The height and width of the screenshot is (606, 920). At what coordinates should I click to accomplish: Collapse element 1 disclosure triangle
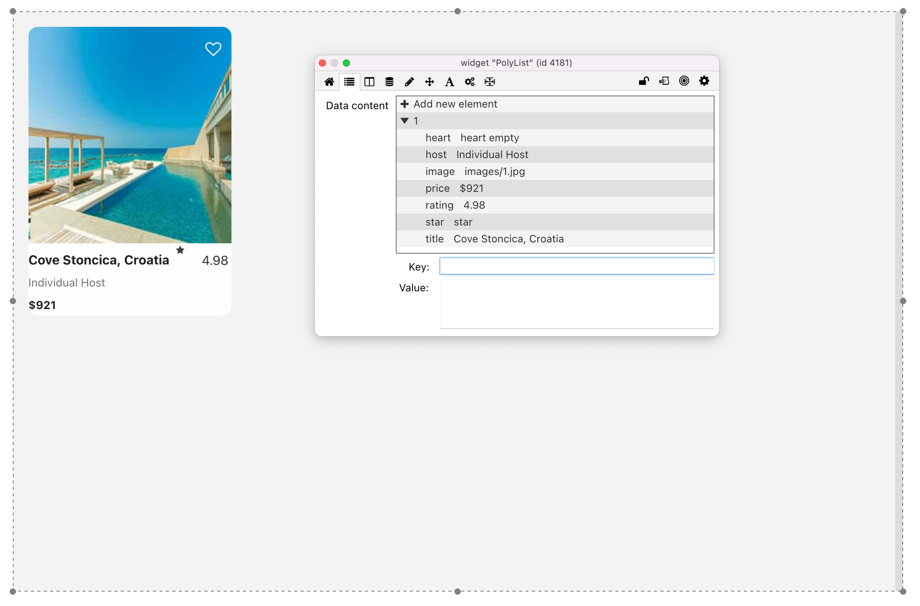click(x=405, y=121)
